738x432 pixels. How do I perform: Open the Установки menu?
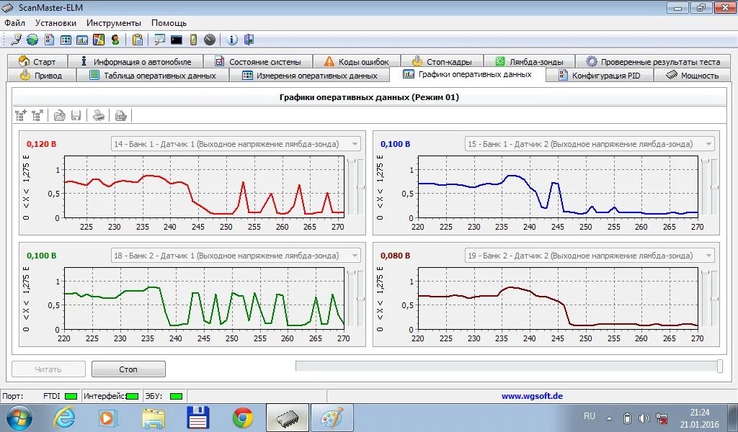(x=55, y=22)
